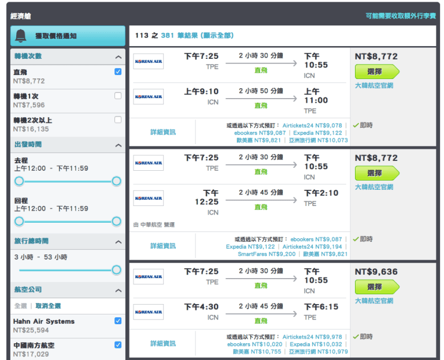444x360 pixels.
Task: Click the 由 中華航空 營運 operator note
Action: pyautogui.click(x=154, y=225)
